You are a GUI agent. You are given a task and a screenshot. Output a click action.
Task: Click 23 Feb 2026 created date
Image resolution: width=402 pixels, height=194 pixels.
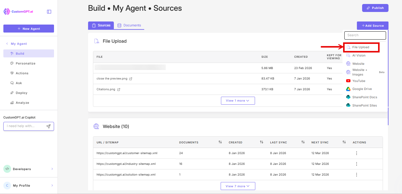pos(303,68)
